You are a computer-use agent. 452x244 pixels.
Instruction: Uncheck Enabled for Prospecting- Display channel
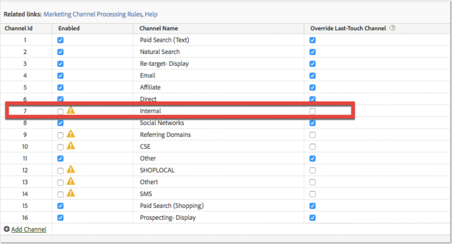60,218
